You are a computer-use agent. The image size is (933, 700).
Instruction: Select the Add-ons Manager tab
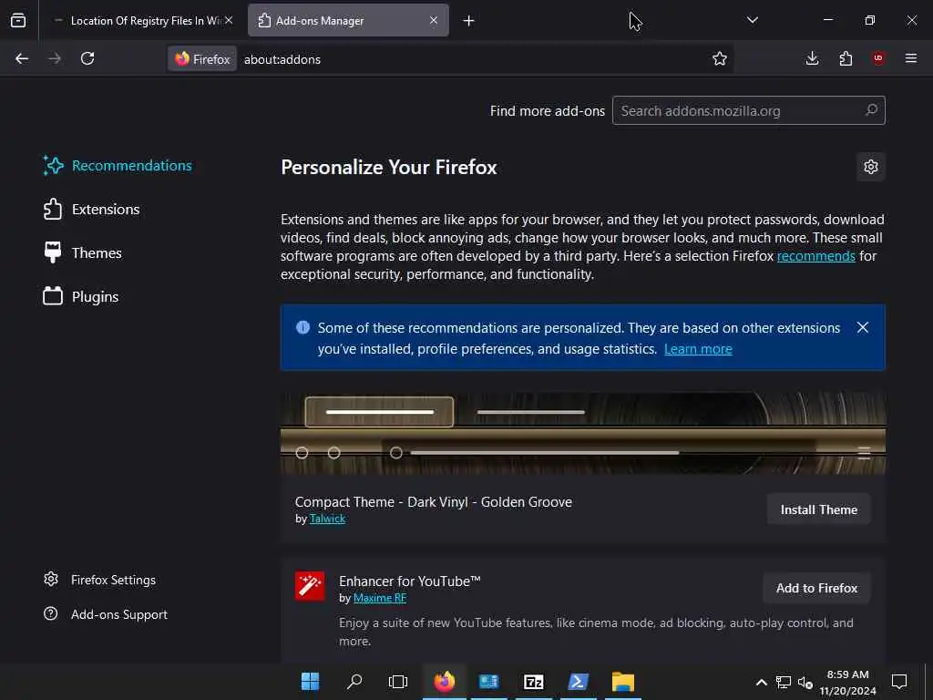pyautogui.click(x=348, y=21)
